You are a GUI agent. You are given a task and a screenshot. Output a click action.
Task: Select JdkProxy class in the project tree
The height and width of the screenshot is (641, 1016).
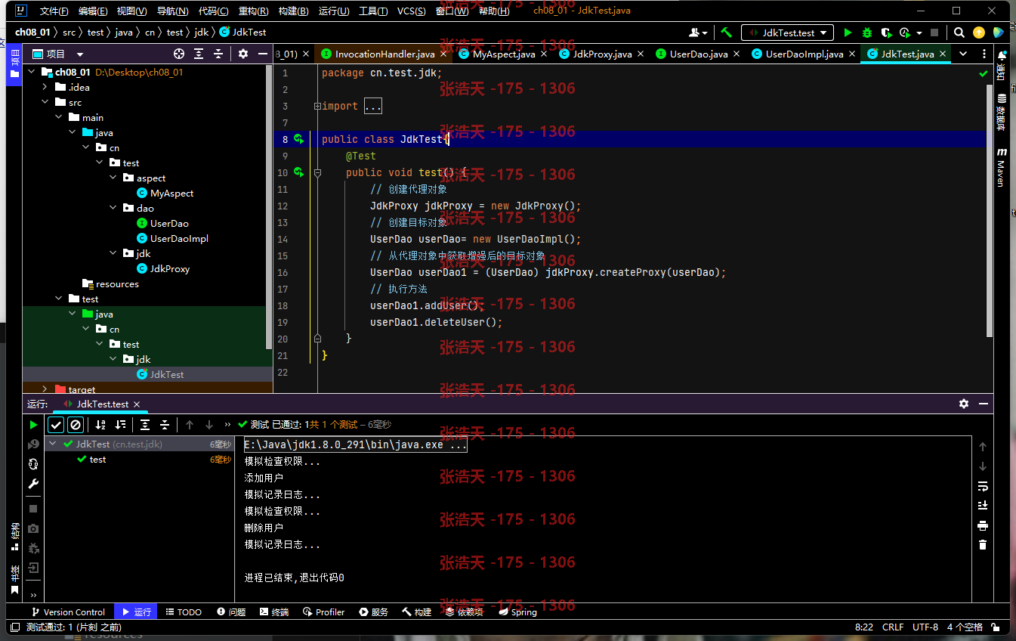coord(170,268)
